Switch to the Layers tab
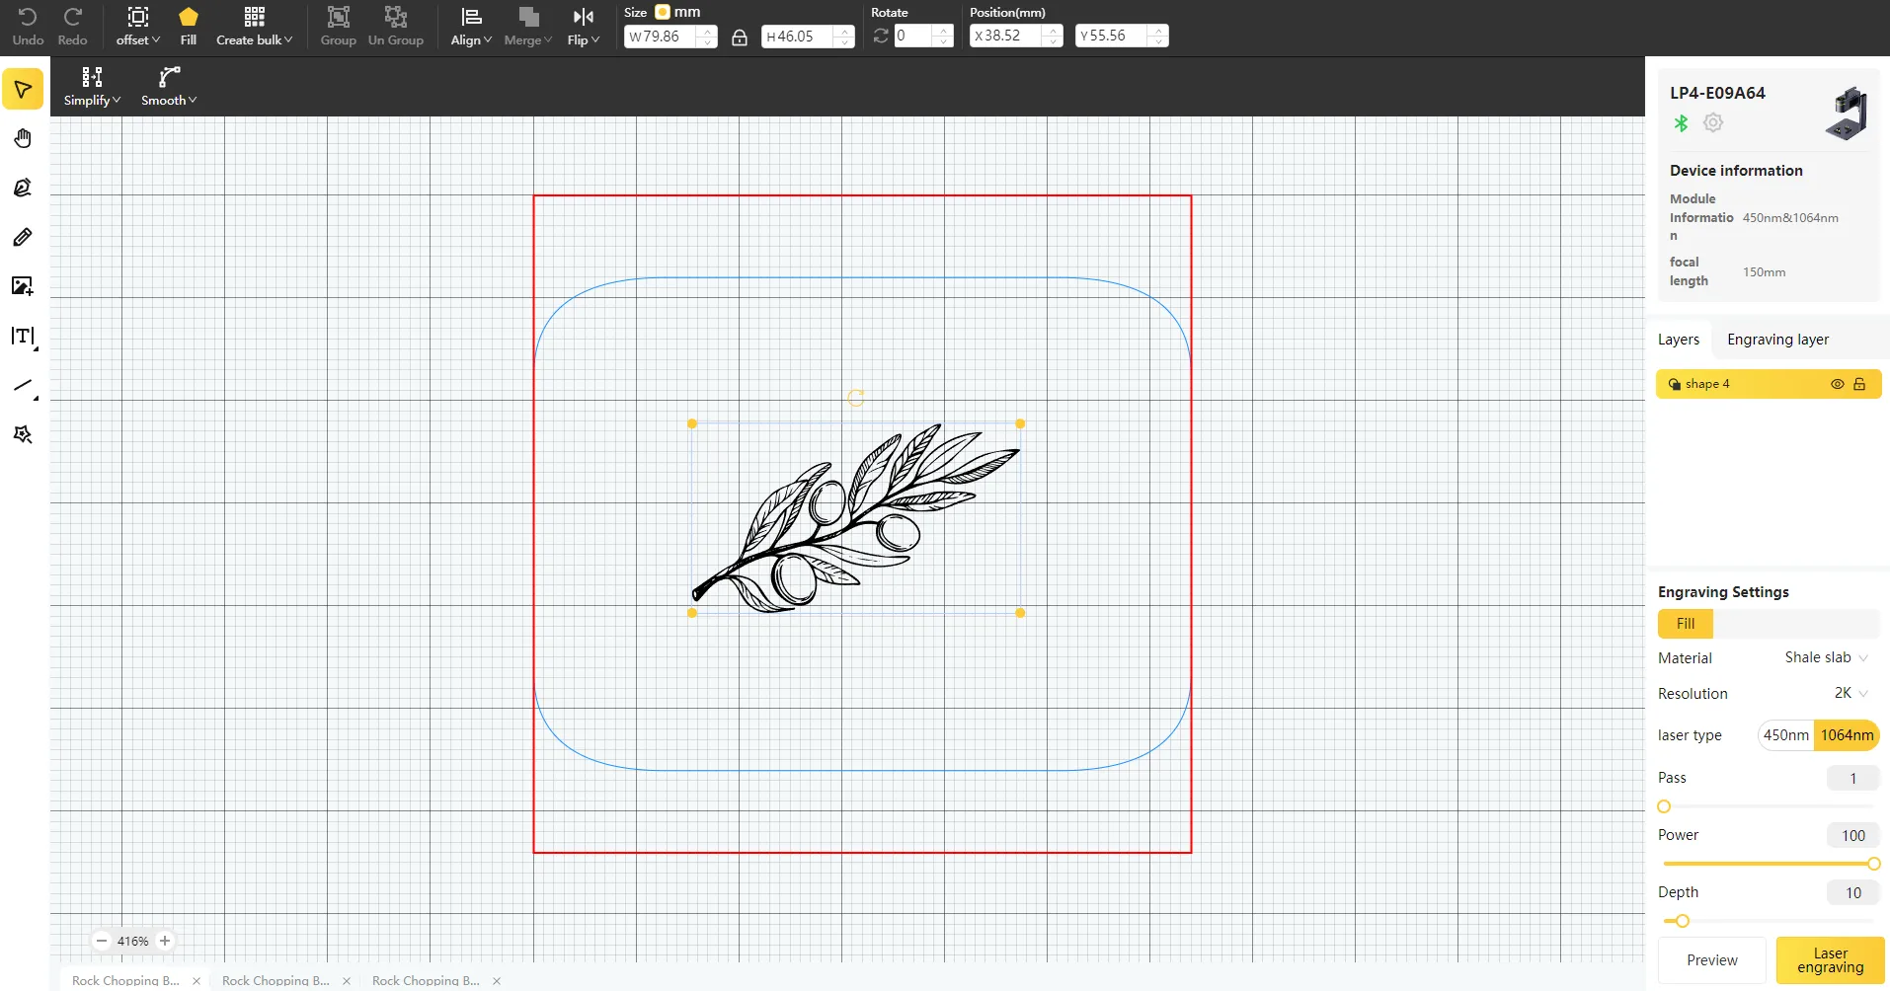 coord(1679,340)
